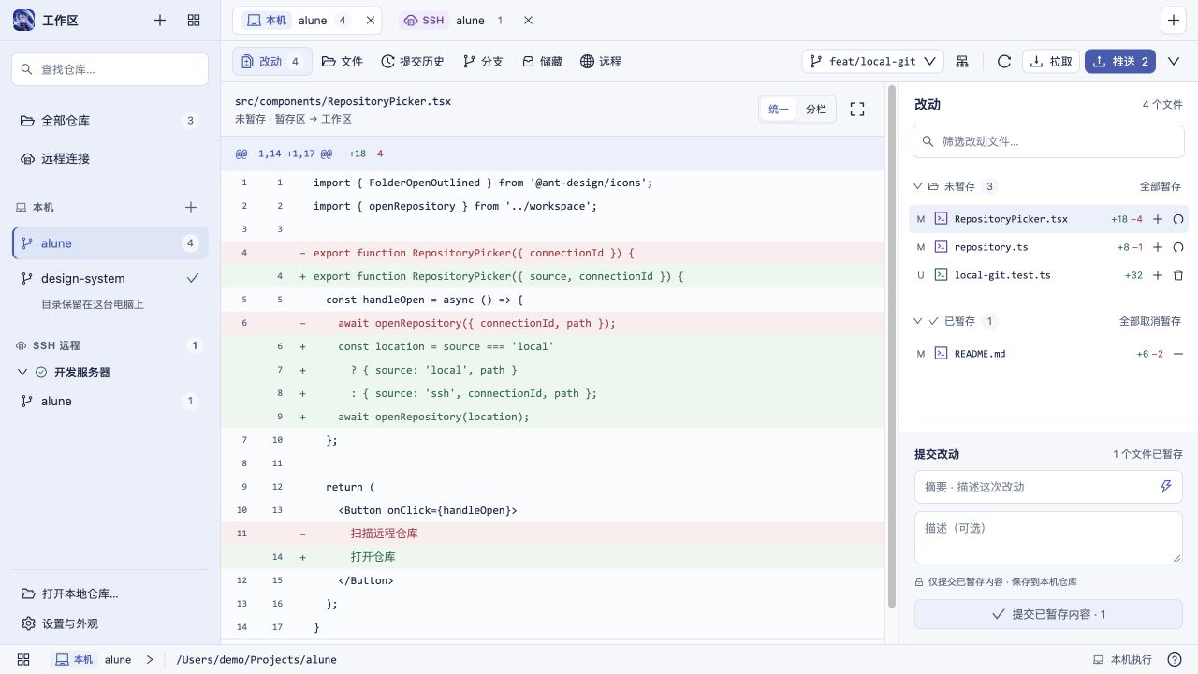Open the 文件 tab
The height and width of the screenshot is (674, 1198).
pos(342,62)
